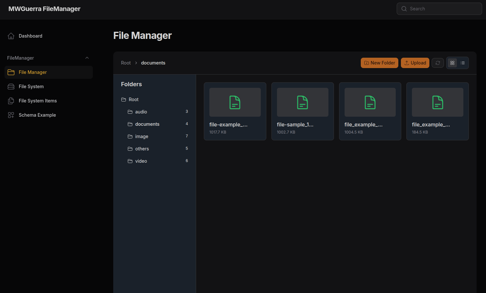Viewport: 486px width, 293px height.
Task: Click the New Folder button
Action: click(379, 63)
